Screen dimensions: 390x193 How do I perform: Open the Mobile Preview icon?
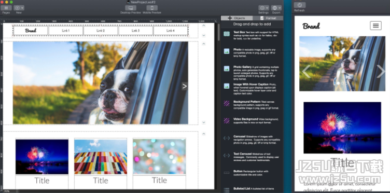click(x=152, y=8)
